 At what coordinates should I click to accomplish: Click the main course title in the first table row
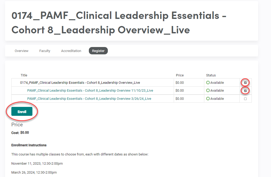click(x=80, y=83)
